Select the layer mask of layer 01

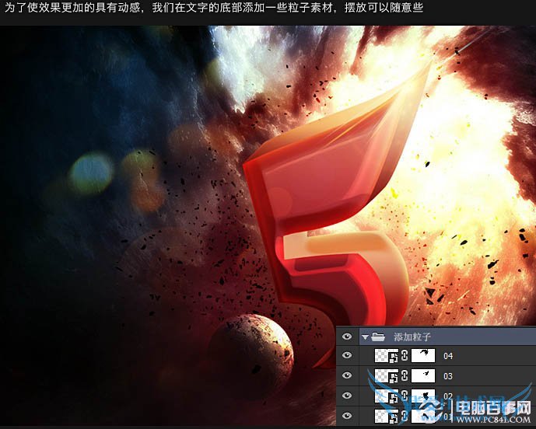point(423,416)
